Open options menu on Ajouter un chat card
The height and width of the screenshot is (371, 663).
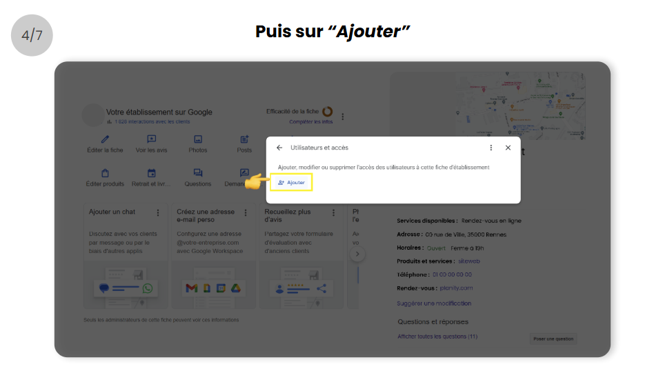(x=158, y=212)
